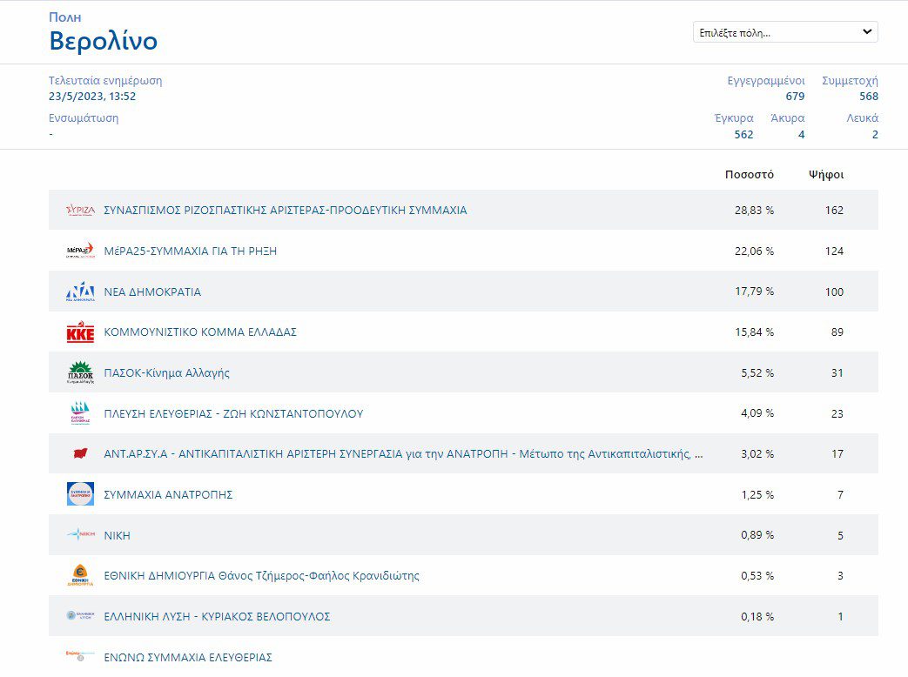Click the ΣΥΡΙΖΑ party logo
This screenshot has height=677, width=908.
[80, 210]
